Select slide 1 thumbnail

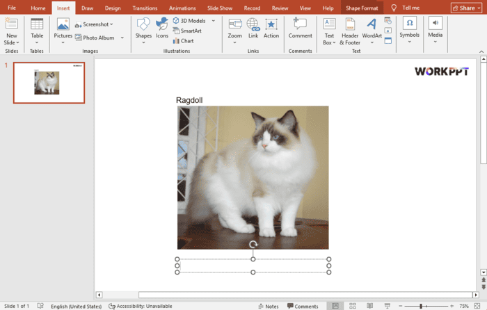pyautogui.click(x=49, y=83)
